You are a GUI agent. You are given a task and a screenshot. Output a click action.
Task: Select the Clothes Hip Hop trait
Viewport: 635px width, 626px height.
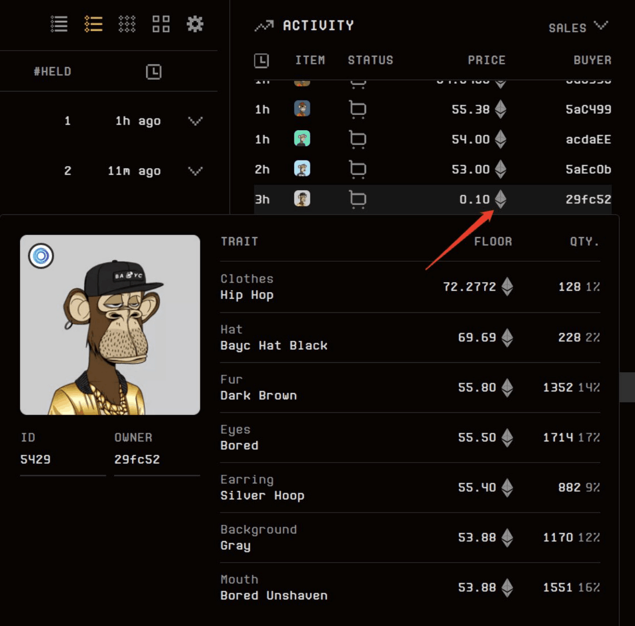410,287
